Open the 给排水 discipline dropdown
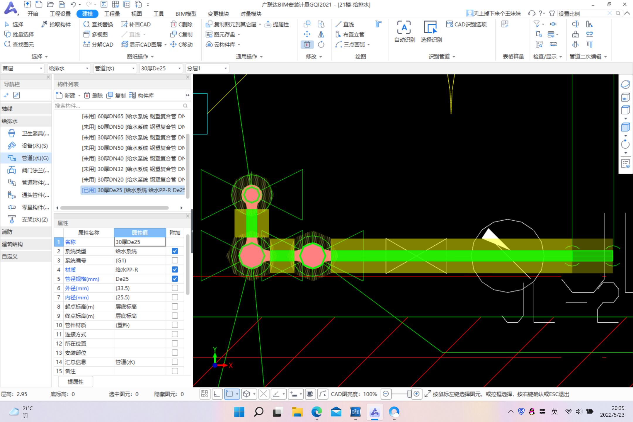 click(69, 68)
